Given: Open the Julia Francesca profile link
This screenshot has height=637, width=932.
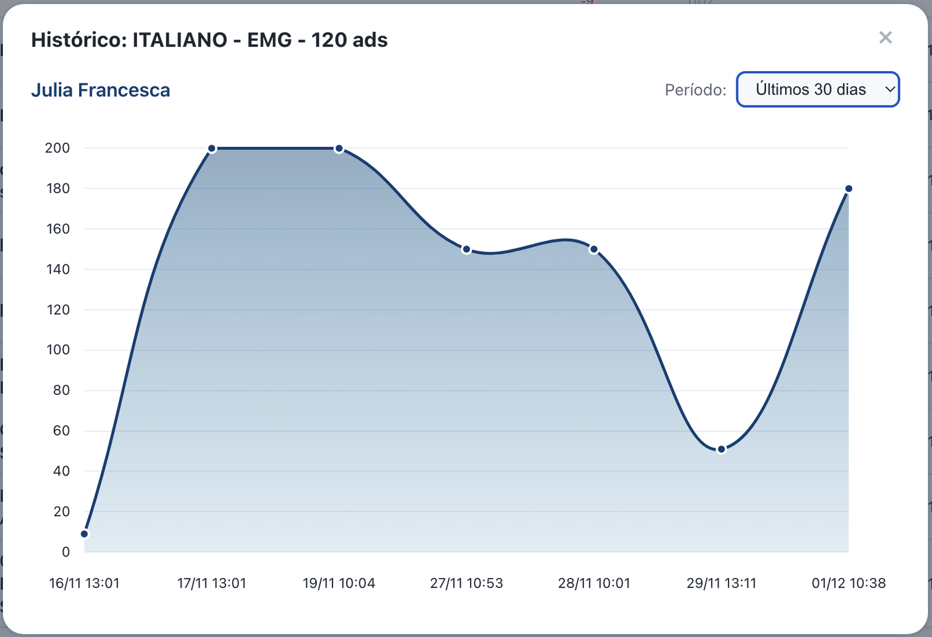Looking at the screenshot, I should (101, 89).
